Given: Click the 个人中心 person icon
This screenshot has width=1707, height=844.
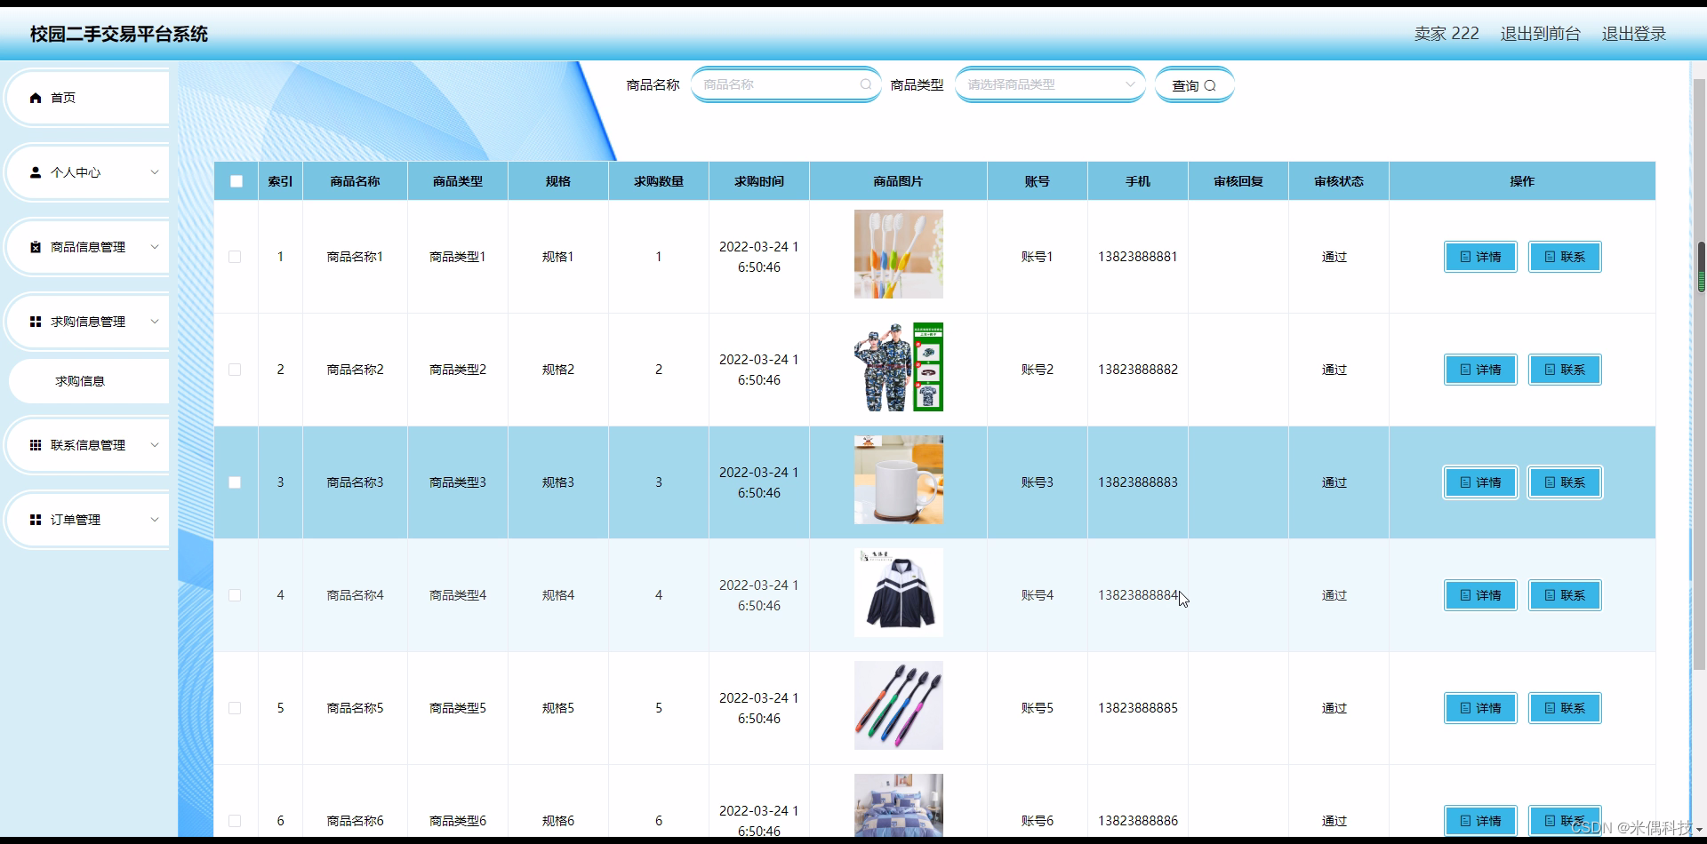Looking at the screenshot, I should [x=36, y=172].
